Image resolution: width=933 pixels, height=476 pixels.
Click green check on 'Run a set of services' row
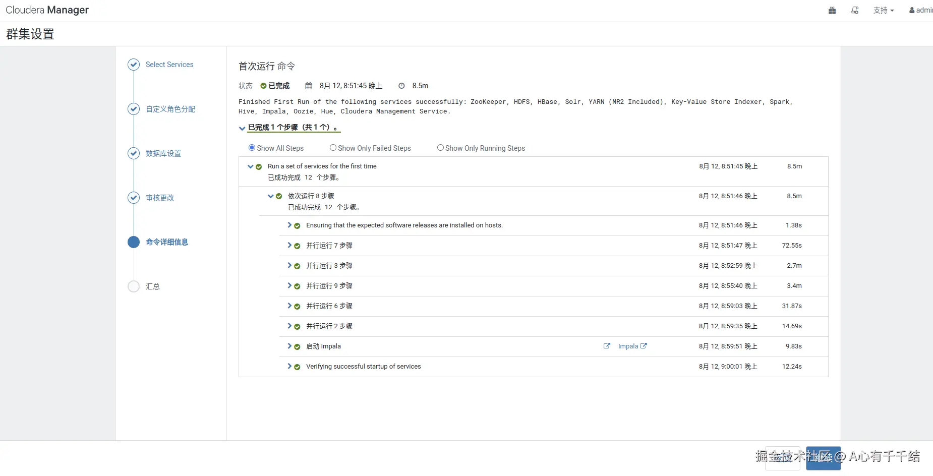(x=259, y=167)
